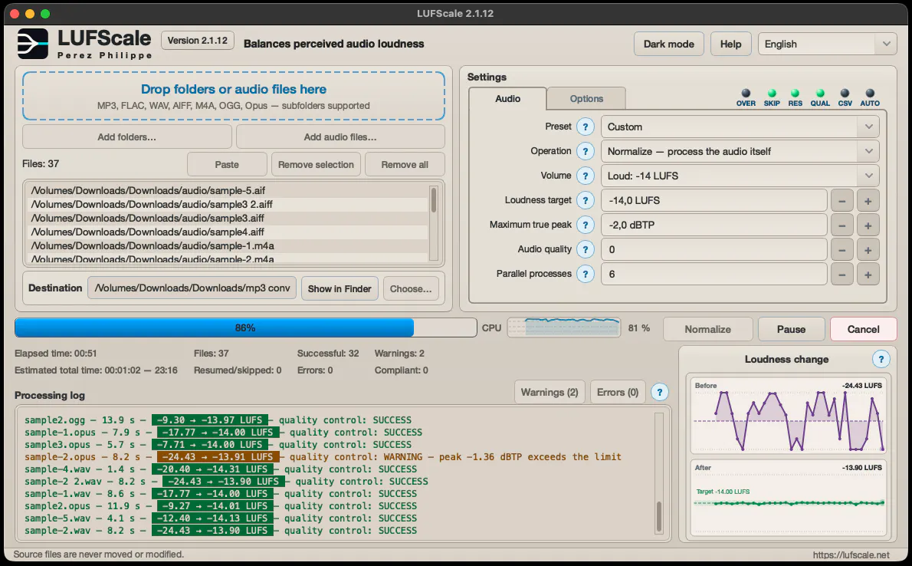This screenshot has width=912, height=566.
Task: Increase Maximum true peak with the plus button
Action: pyautogui.click(x=868, y=225)
